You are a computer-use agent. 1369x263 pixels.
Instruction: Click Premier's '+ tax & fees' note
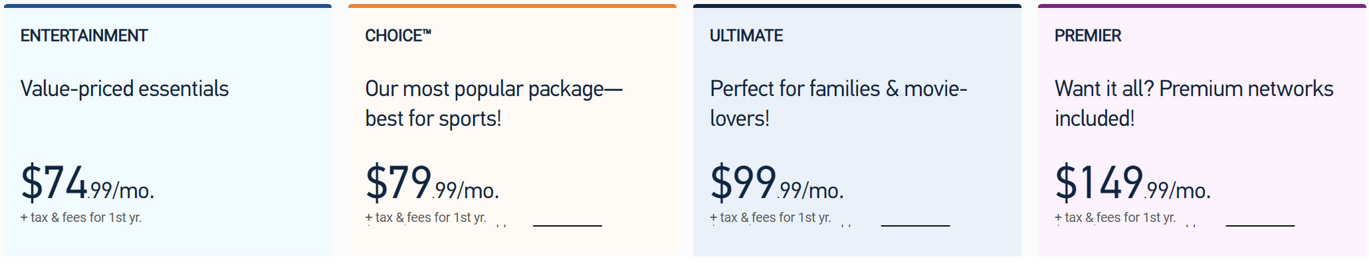pyautogui.click(x=1115, y=217)
